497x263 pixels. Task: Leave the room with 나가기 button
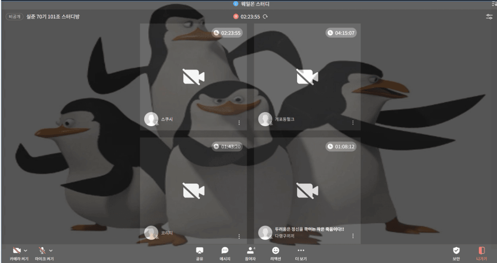pyautogui.click(x=482, y=253)
